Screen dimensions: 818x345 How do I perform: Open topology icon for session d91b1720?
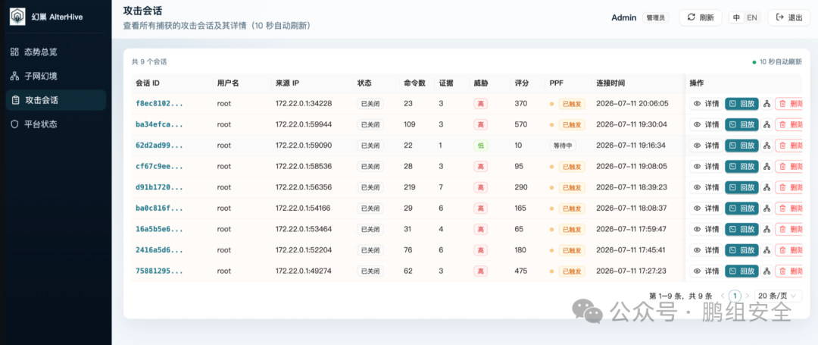click(766, 187)
